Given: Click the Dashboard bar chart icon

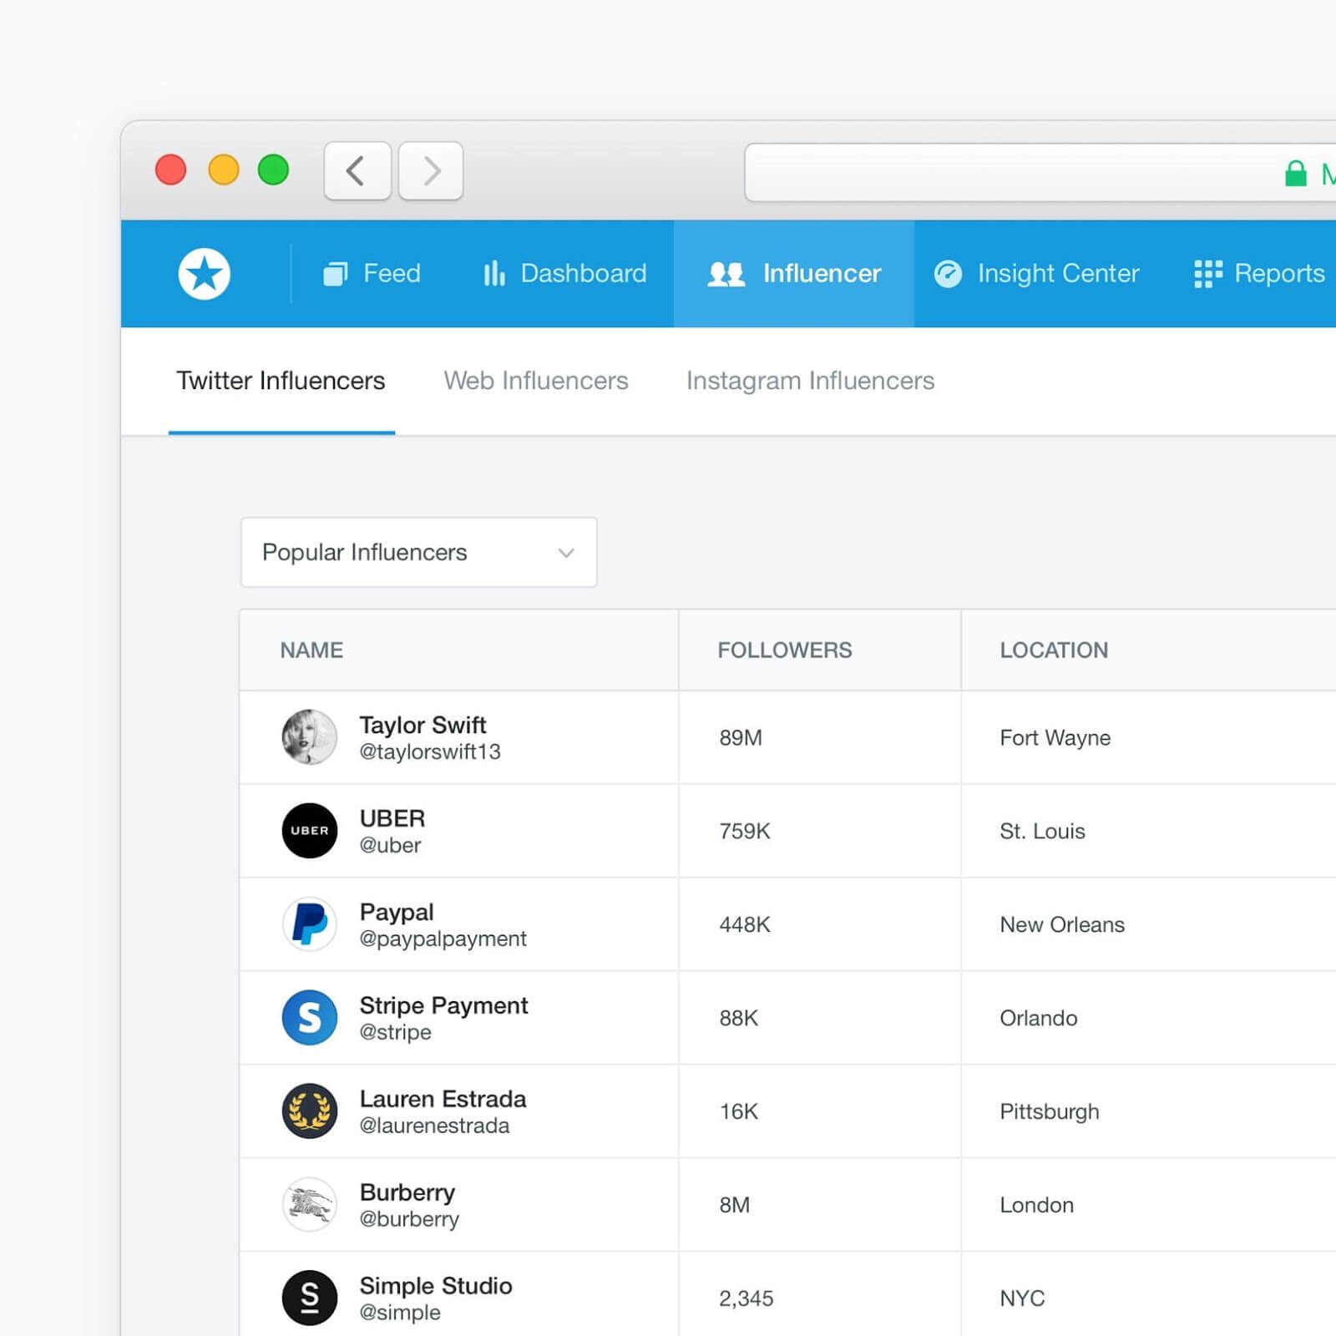Looking at the screenshot, I should pyautogui.click(x=494, y=272).
